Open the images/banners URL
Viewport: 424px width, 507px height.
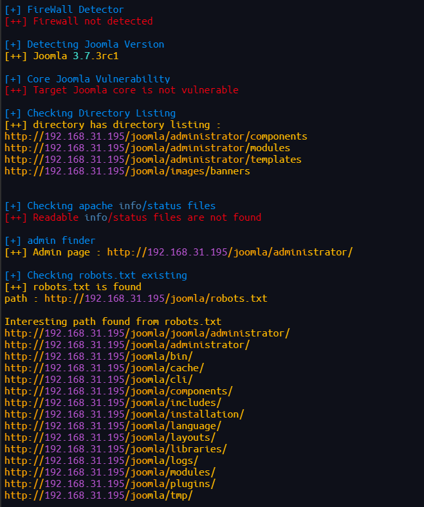click(x=127, y=171)
